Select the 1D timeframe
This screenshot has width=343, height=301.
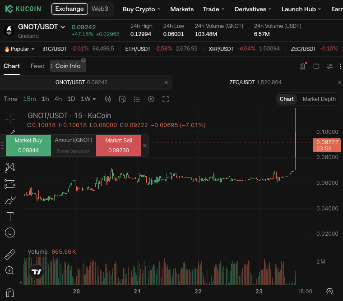71,99
